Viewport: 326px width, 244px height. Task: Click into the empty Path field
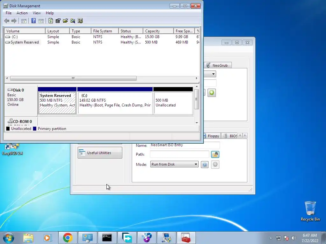pos(180,154)
